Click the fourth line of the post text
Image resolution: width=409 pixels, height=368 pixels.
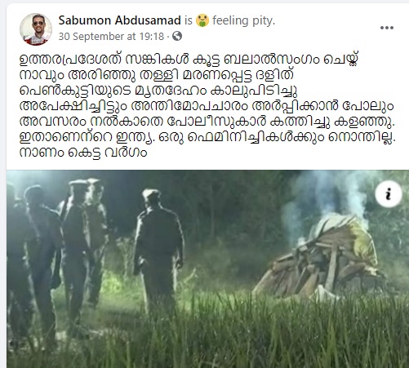click(x=207, y=107)
